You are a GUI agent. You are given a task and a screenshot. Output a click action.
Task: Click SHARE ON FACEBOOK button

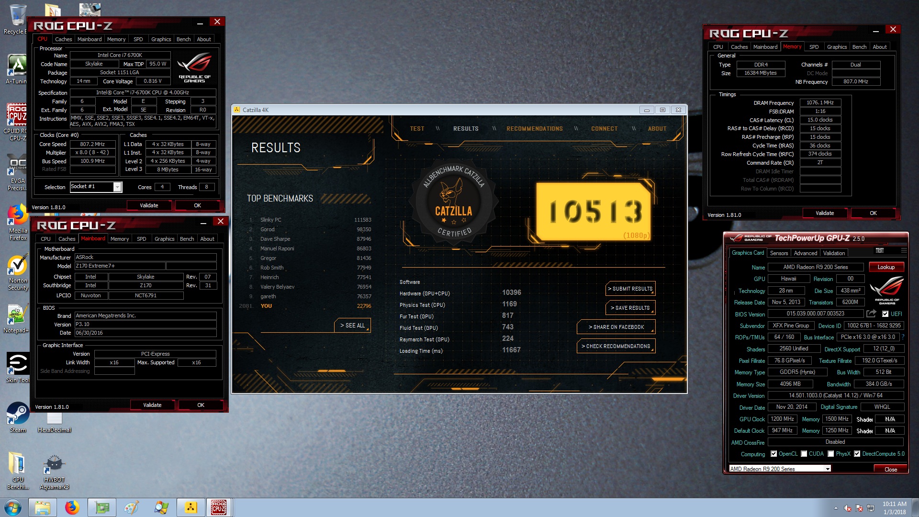pos(616,327)
